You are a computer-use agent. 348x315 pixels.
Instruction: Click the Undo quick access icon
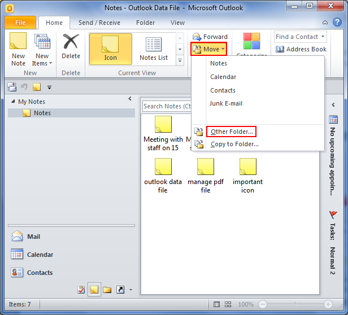pyautogui.click(x=24, y=87)
